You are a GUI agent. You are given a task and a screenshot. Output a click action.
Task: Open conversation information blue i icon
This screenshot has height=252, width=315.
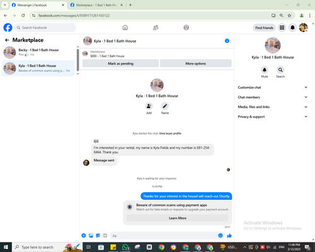tap(227, 41)
